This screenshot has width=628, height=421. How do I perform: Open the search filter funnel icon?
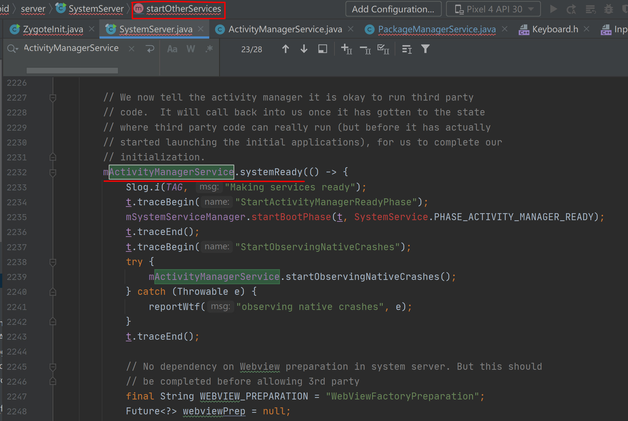click(425, 49)
